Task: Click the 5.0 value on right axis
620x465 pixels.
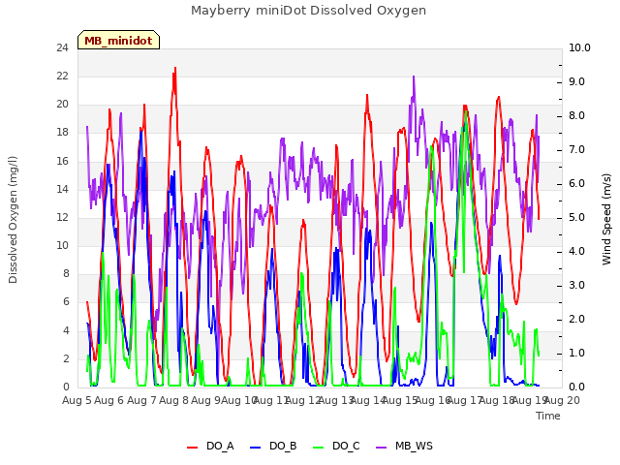Action: click(577, 217)
